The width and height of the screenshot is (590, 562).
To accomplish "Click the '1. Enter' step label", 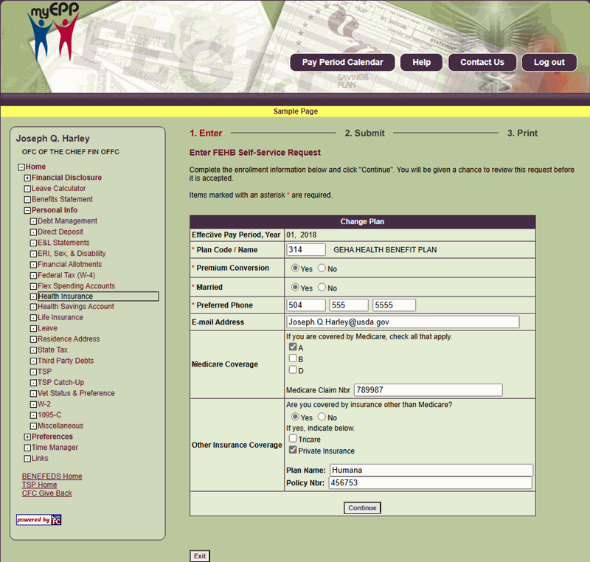I will pyautogui.click(x=206, y=133).
